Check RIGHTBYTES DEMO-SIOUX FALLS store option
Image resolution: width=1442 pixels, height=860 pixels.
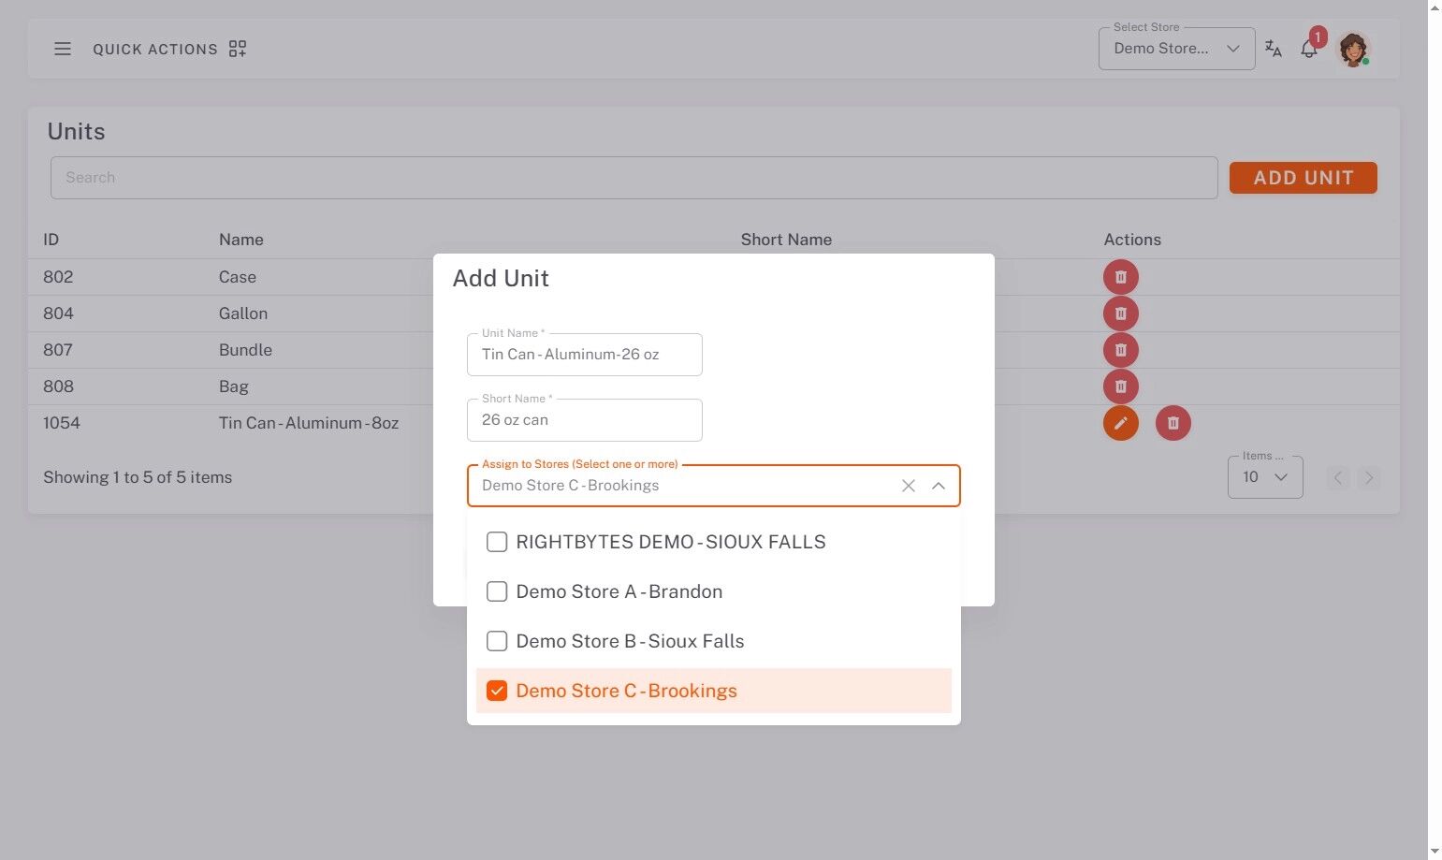pyautogui.click(x=497, y=542)
